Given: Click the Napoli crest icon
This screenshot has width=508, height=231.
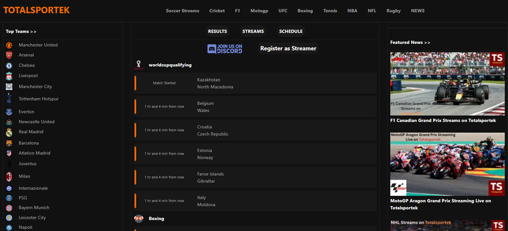Looking at the screenshot, I should pos(9,228).
